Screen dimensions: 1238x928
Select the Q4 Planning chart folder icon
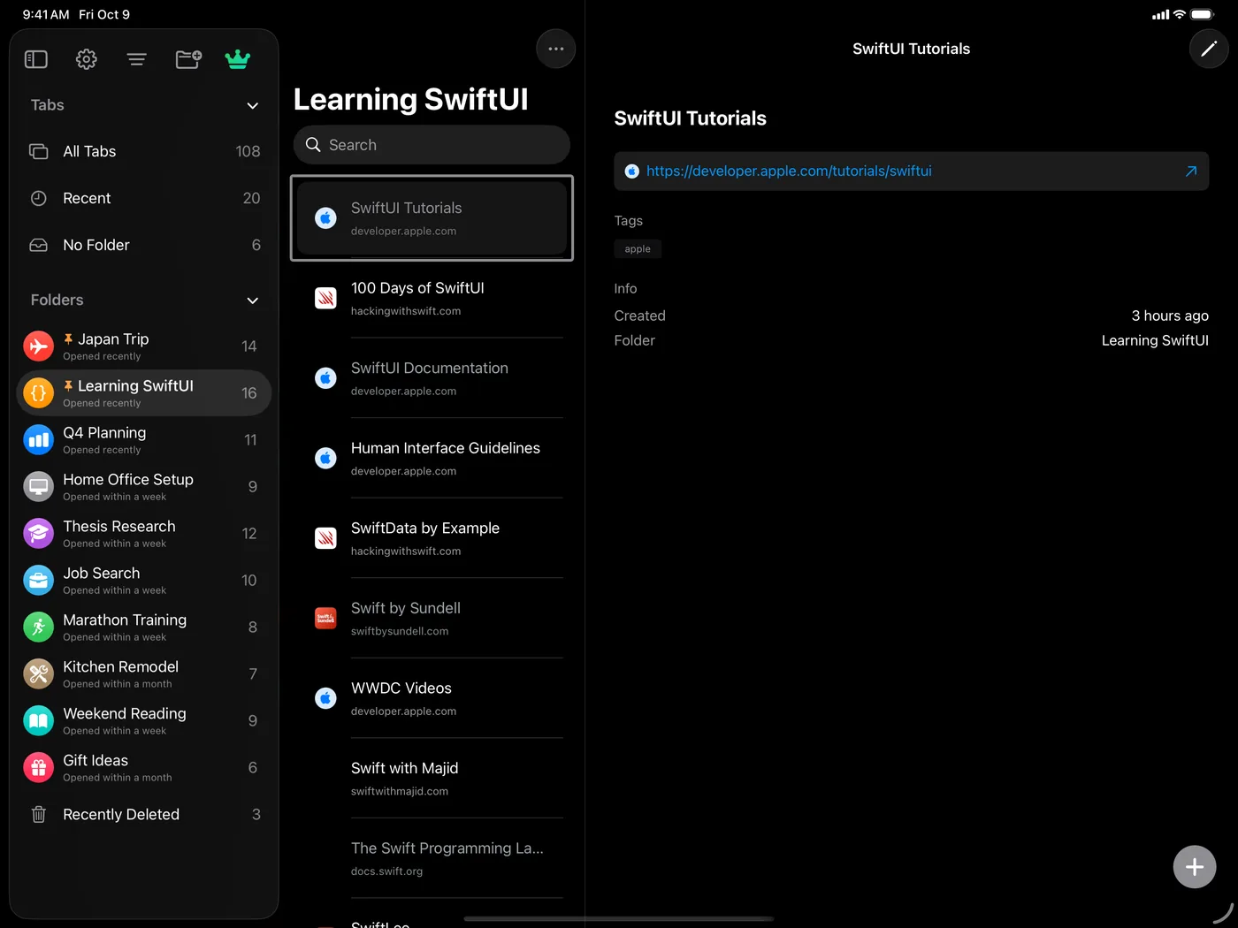[38, 440]
